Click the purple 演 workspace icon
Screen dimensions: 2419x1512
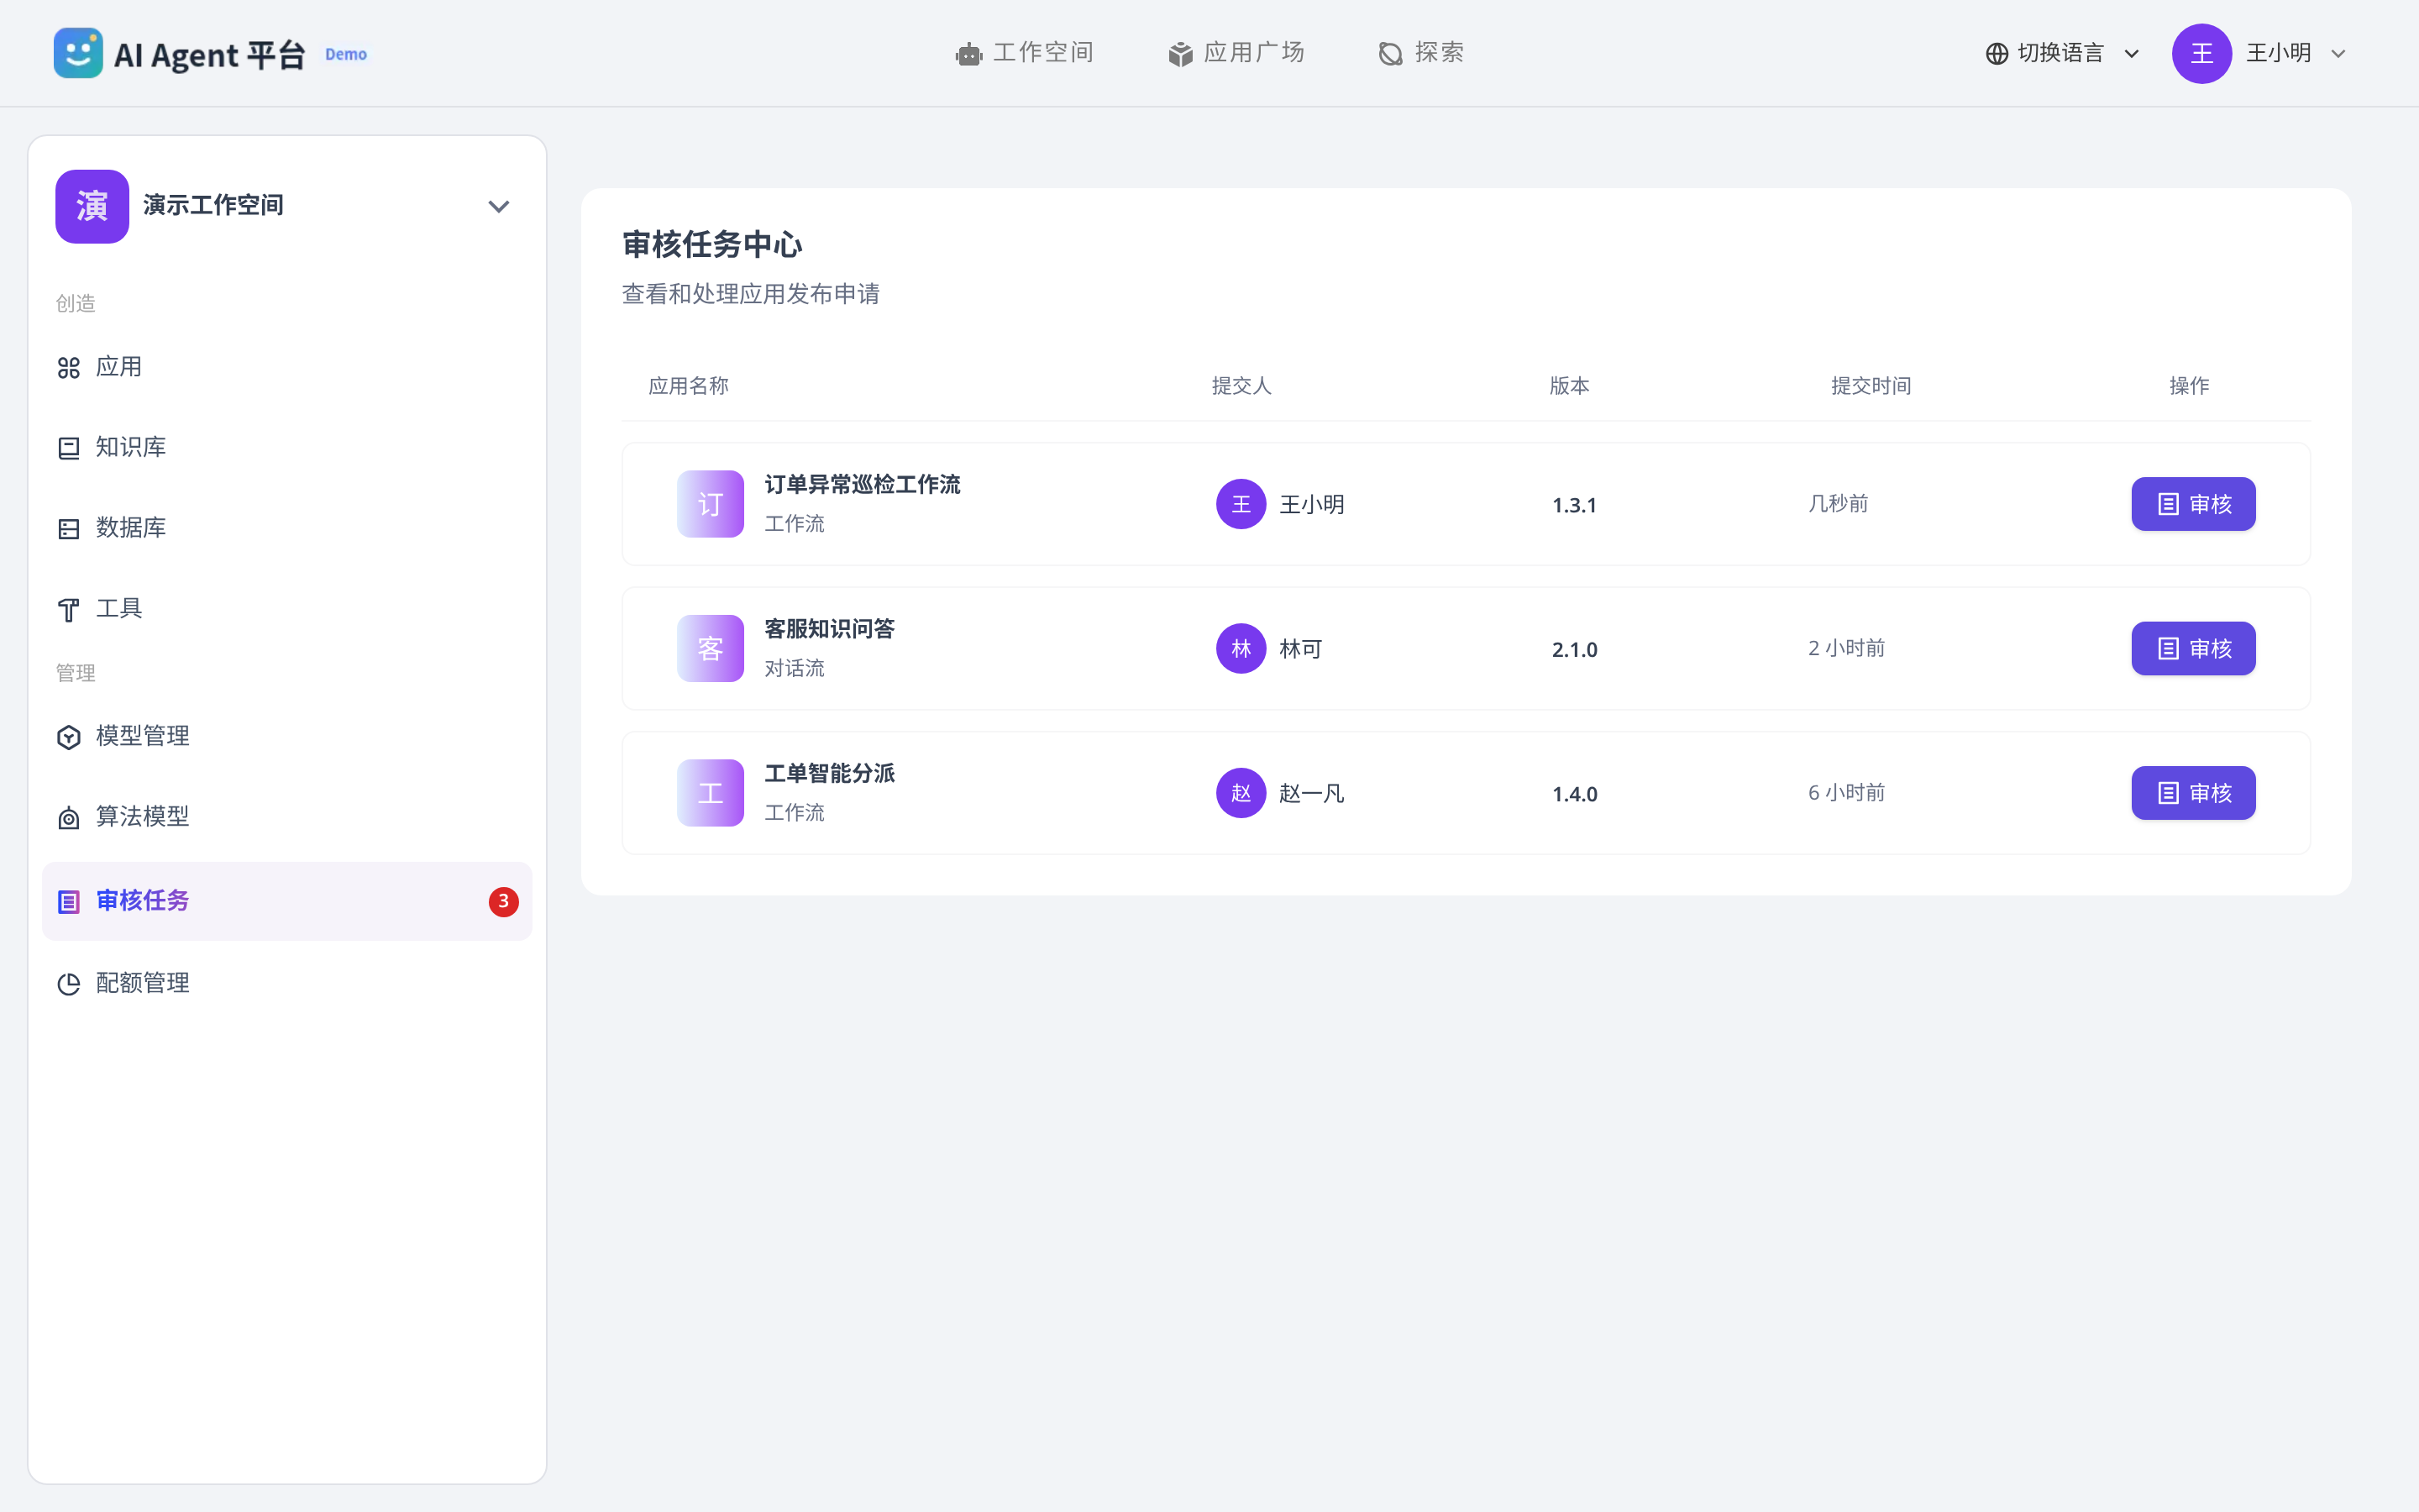pyautogui.click(x=92, y=206)
